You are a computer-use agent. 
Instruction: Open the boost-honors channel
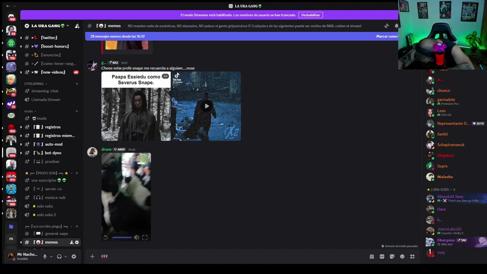click(50, 46)
